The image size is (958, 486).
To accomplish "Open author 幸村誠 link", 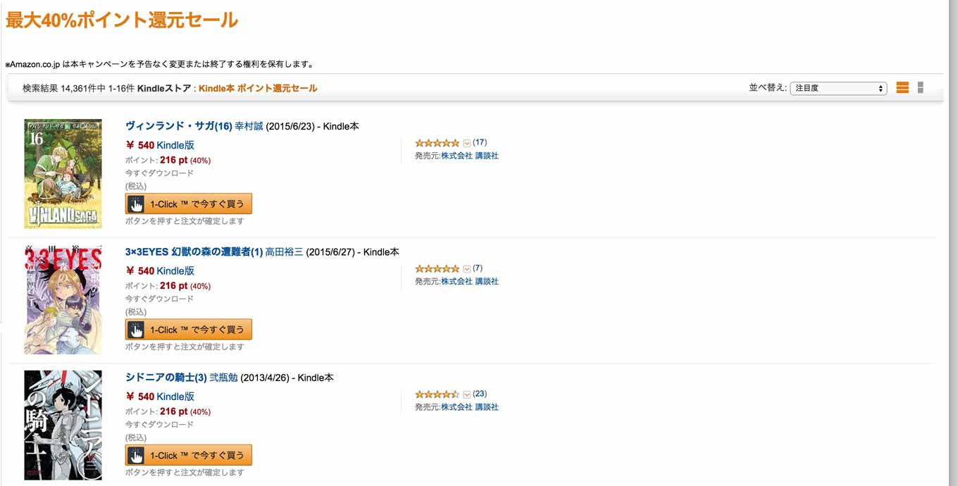I will pos(249,126).
